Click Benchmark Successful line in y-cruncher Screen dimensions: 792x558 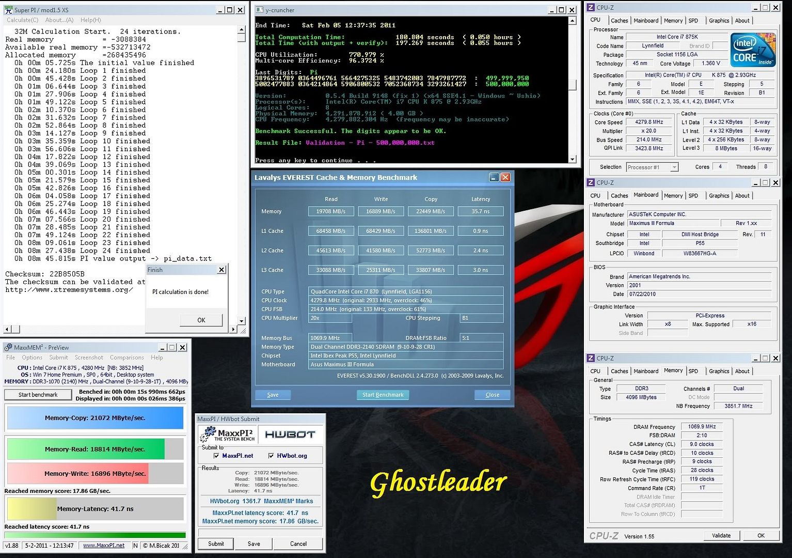click(351, 131)
